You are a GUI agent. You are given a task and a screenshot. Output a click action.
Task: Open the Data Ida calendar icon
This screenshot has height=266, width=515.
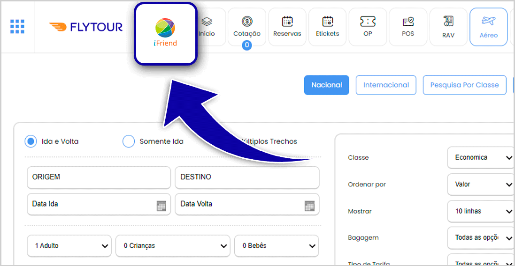pyautogui.click(x=161, y=206)
